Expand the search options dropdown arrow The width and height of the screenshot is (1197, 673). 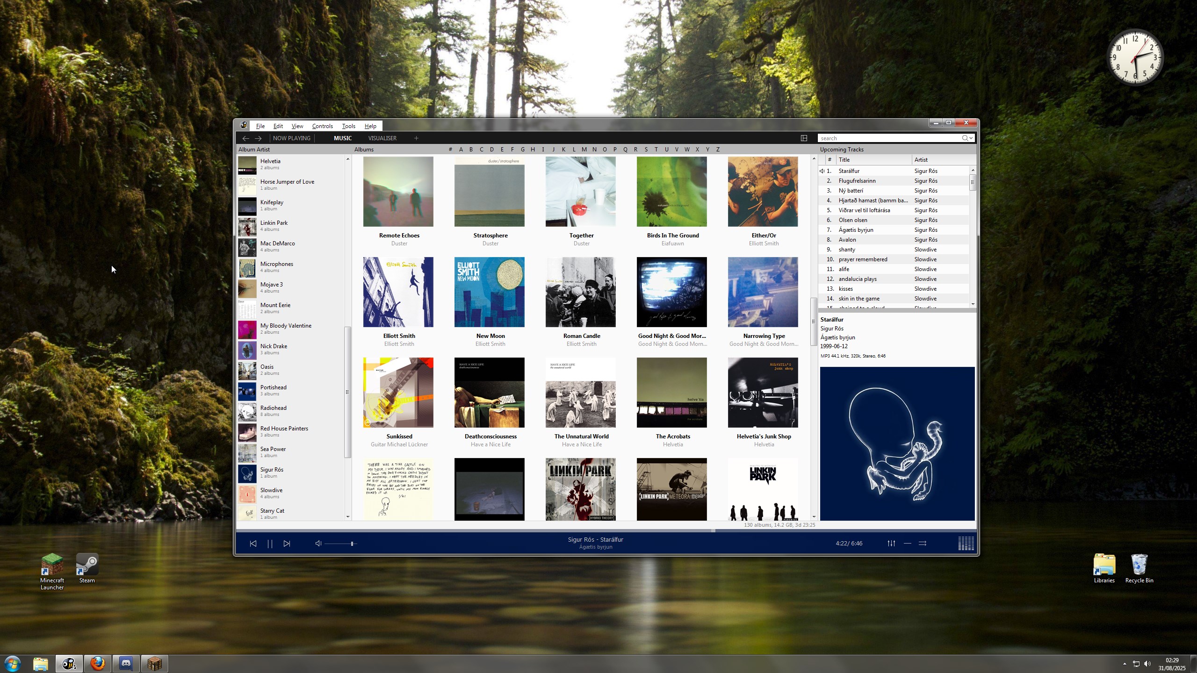971,138
